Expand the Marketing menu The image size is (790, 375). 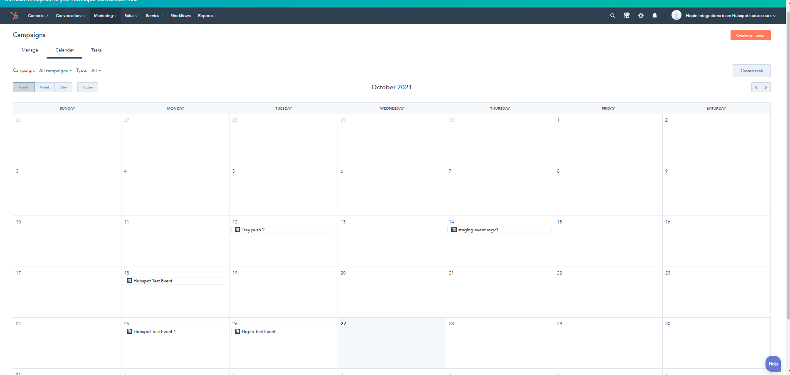pyautogui.click(x=105, y=16)
